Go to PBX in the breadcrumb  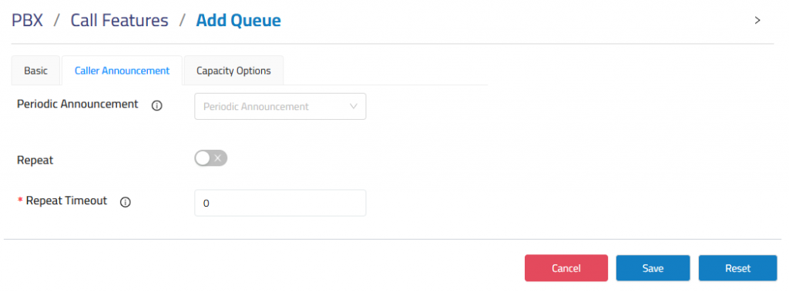[x=27, y=21]
